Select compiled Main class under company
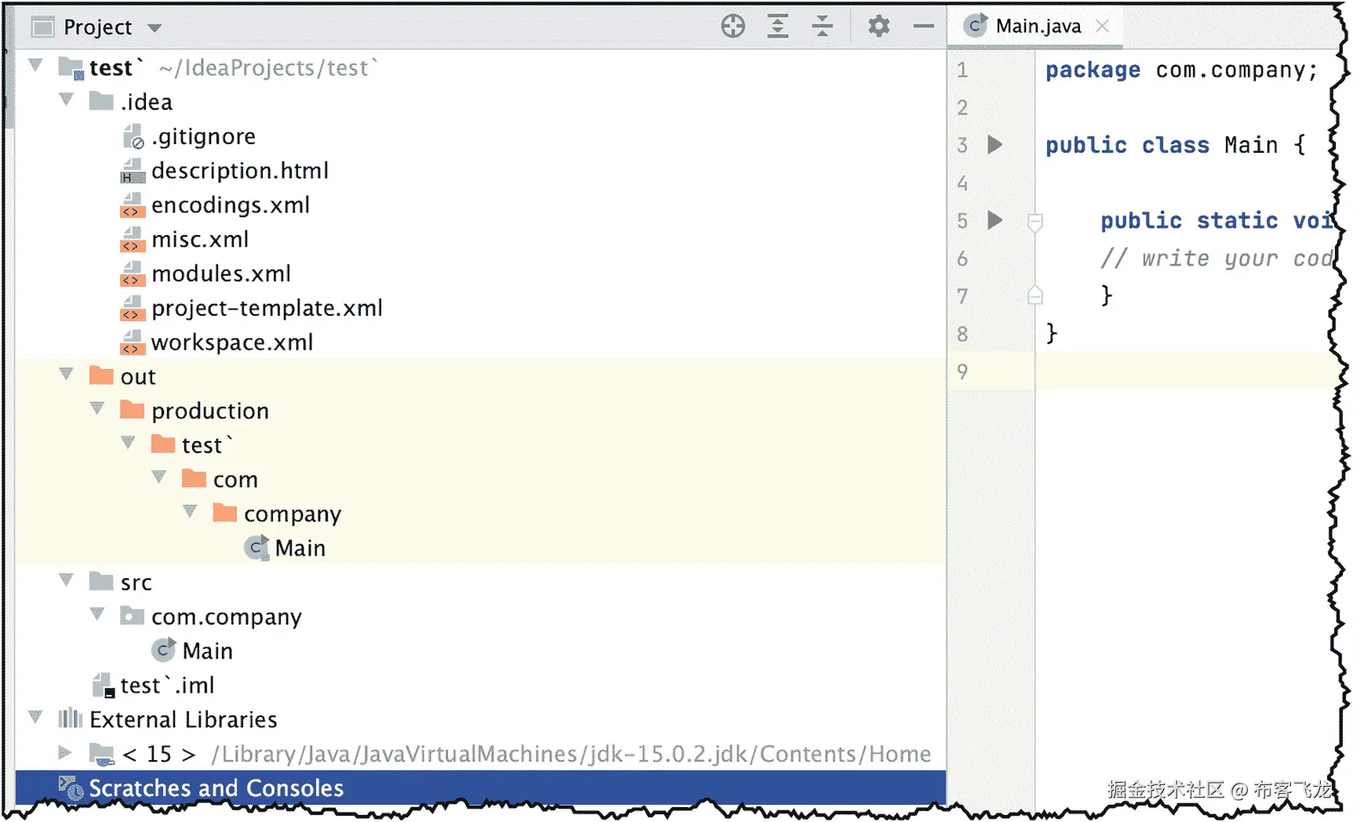This screenshot has width=1353, height=822. (300, 548)
